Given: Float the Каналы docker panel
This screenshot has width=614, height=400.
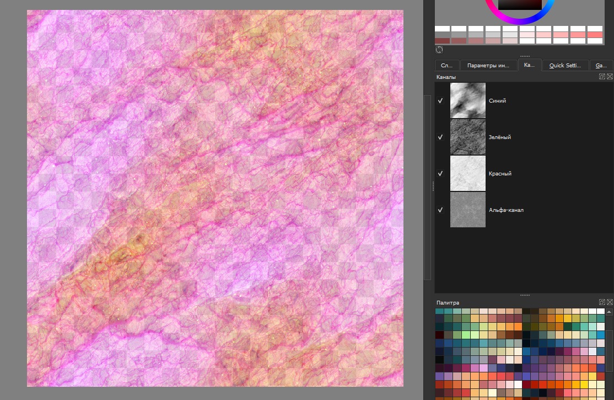Looking at the screenshot, I should pos(602,77).
